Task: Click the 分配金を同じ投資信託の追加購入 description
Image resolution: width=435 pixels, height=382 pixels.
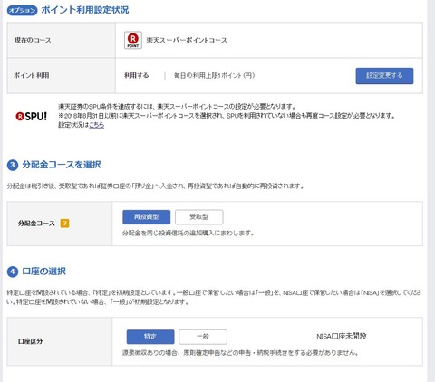Action: coord(188,233)
